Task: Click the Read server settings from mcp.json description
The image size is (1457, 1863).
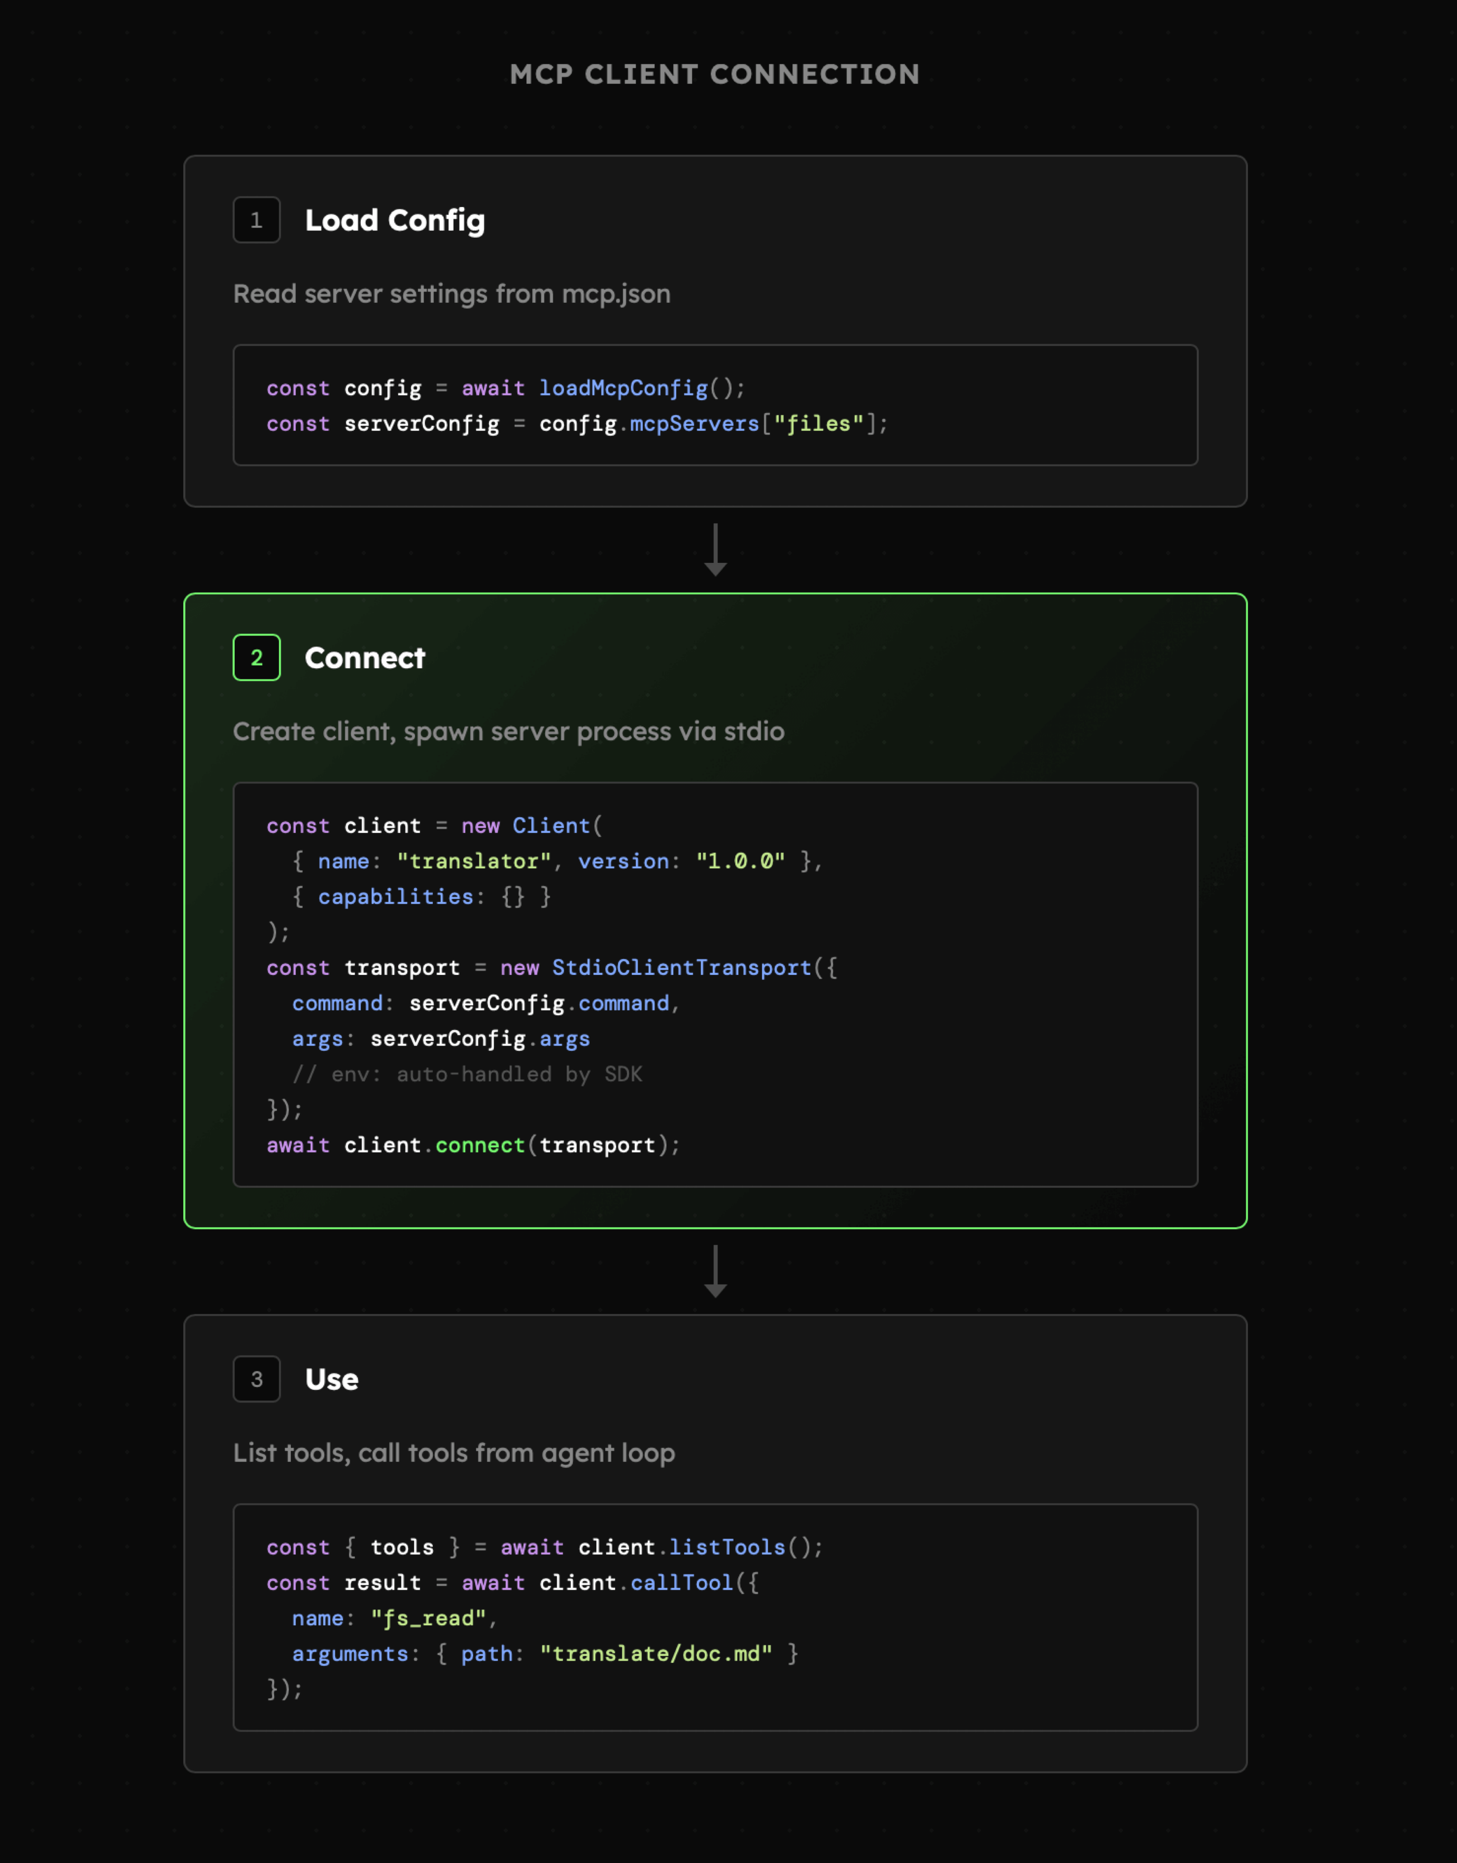Action: [451, 293]
